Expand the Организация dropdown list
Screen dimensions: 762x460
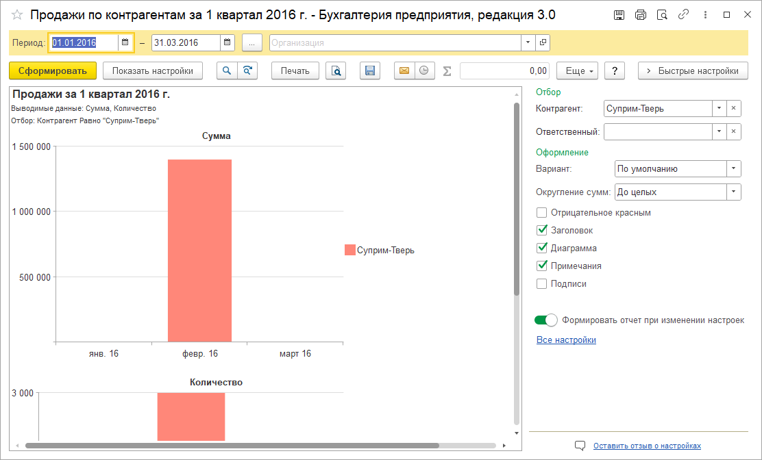click(x=528, y=42)
